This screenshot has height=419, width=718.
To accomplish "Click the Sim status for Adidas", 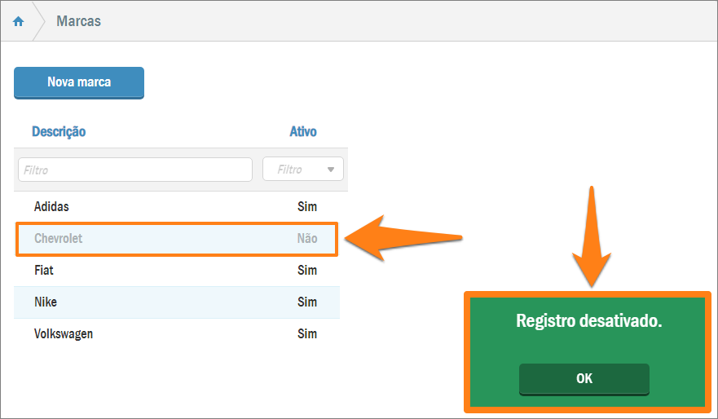I will (x=307, y=207).
